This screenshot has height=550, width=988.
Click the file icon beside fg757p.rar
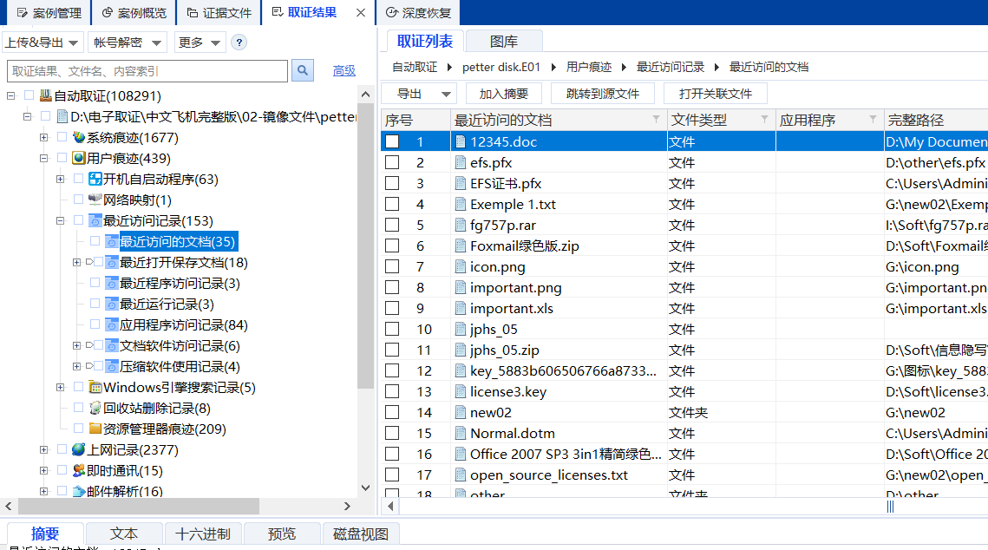point(461,225)
